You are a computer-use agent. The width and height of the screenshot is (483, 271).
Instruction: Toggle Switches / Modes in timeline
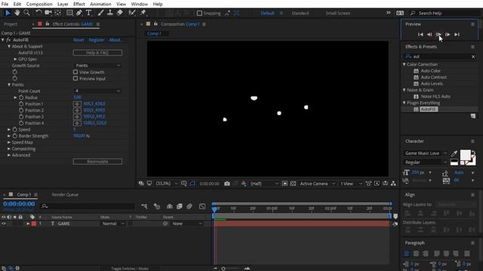pos(130,268)
